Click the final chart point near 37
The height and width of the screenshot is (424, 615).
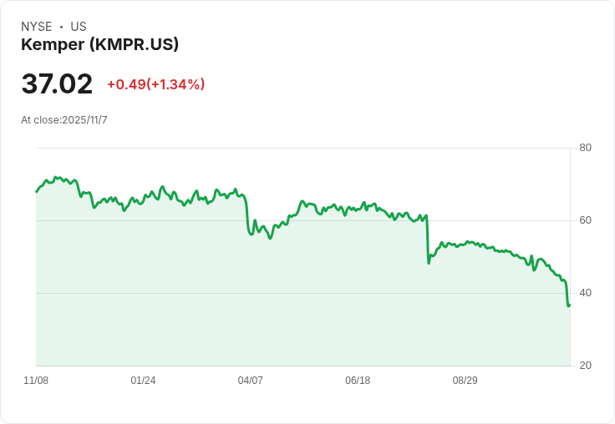[x=569, y=305]
